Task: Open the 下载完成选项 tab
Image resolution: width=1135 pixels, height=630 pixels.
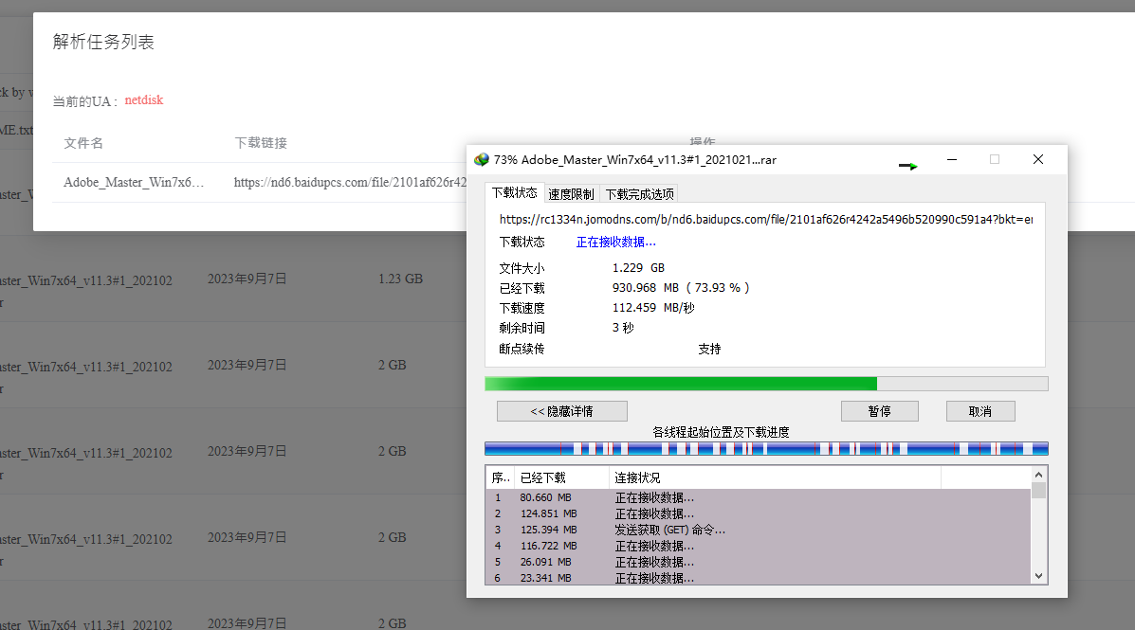Action: coord(639,194)
